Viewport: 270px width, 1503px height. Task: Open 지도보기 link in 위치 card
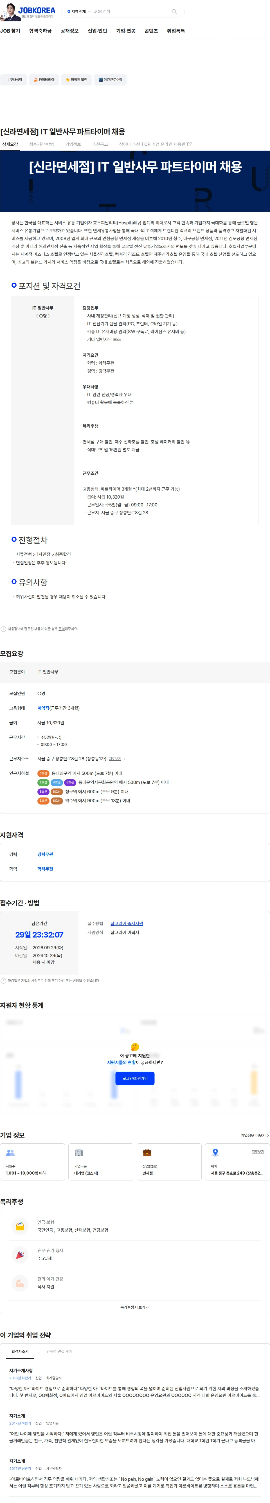click(258, 1152)
